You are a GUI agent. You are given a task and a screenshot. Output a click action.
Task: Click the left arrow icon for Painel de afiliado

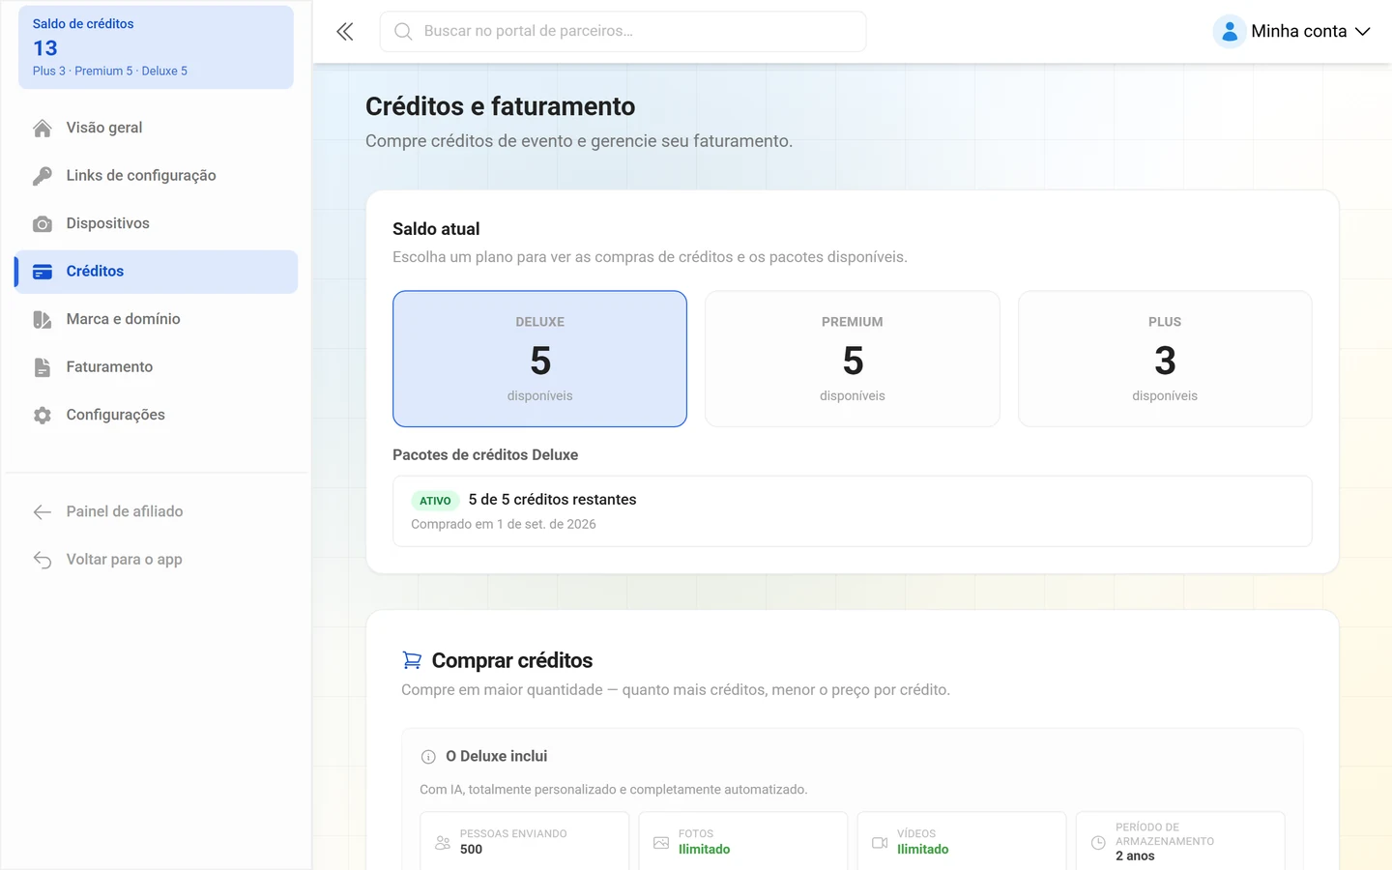click(43, 511)
